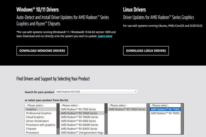Select Processors with graphics category
206x137 pixels.
point(41,125)
